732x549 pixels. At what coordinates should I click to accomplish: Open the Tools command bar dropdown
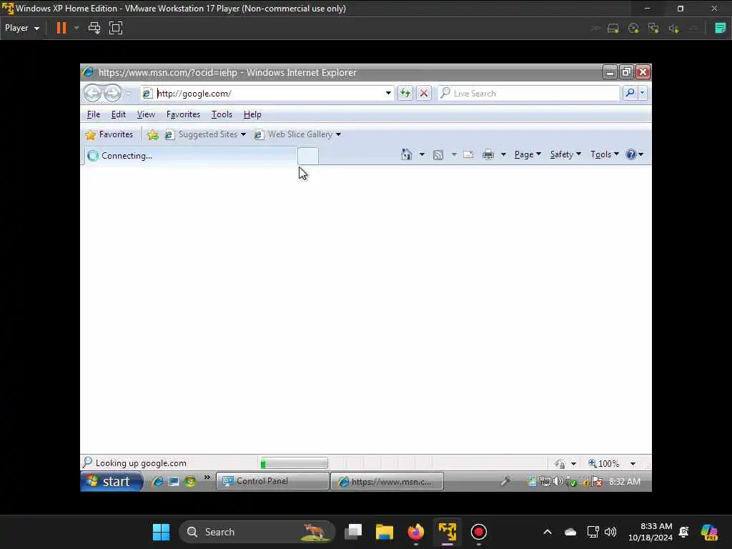pyautogui.click(x=605, y=154)
